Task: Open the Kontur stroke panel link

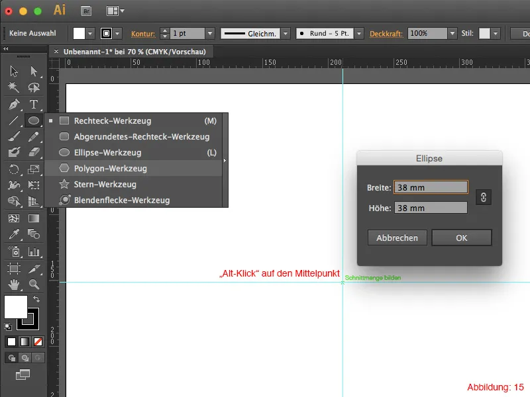Action: [143, 34]
